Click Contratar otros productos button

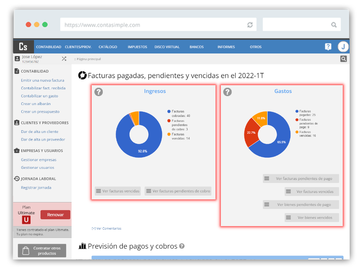pos(42,251)
